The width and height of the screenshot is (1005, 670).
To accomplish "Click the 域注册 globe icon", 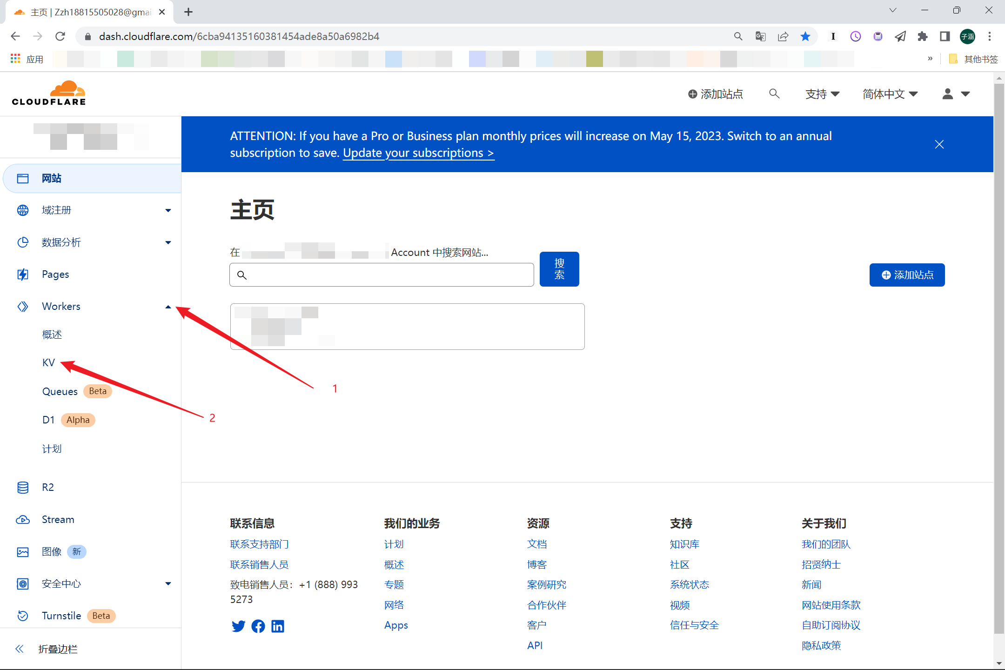I will click(x=23, y=210).
